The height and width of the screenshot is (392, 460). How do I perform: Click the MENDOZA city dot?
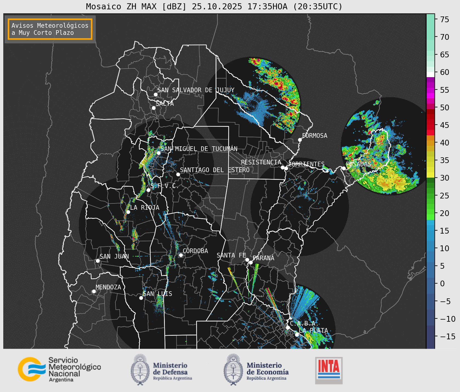point(94,291)
